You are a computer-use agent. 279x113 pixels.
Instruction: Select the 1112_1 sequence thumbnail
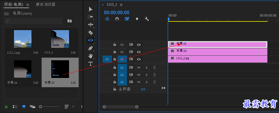(x=60, y=39)
